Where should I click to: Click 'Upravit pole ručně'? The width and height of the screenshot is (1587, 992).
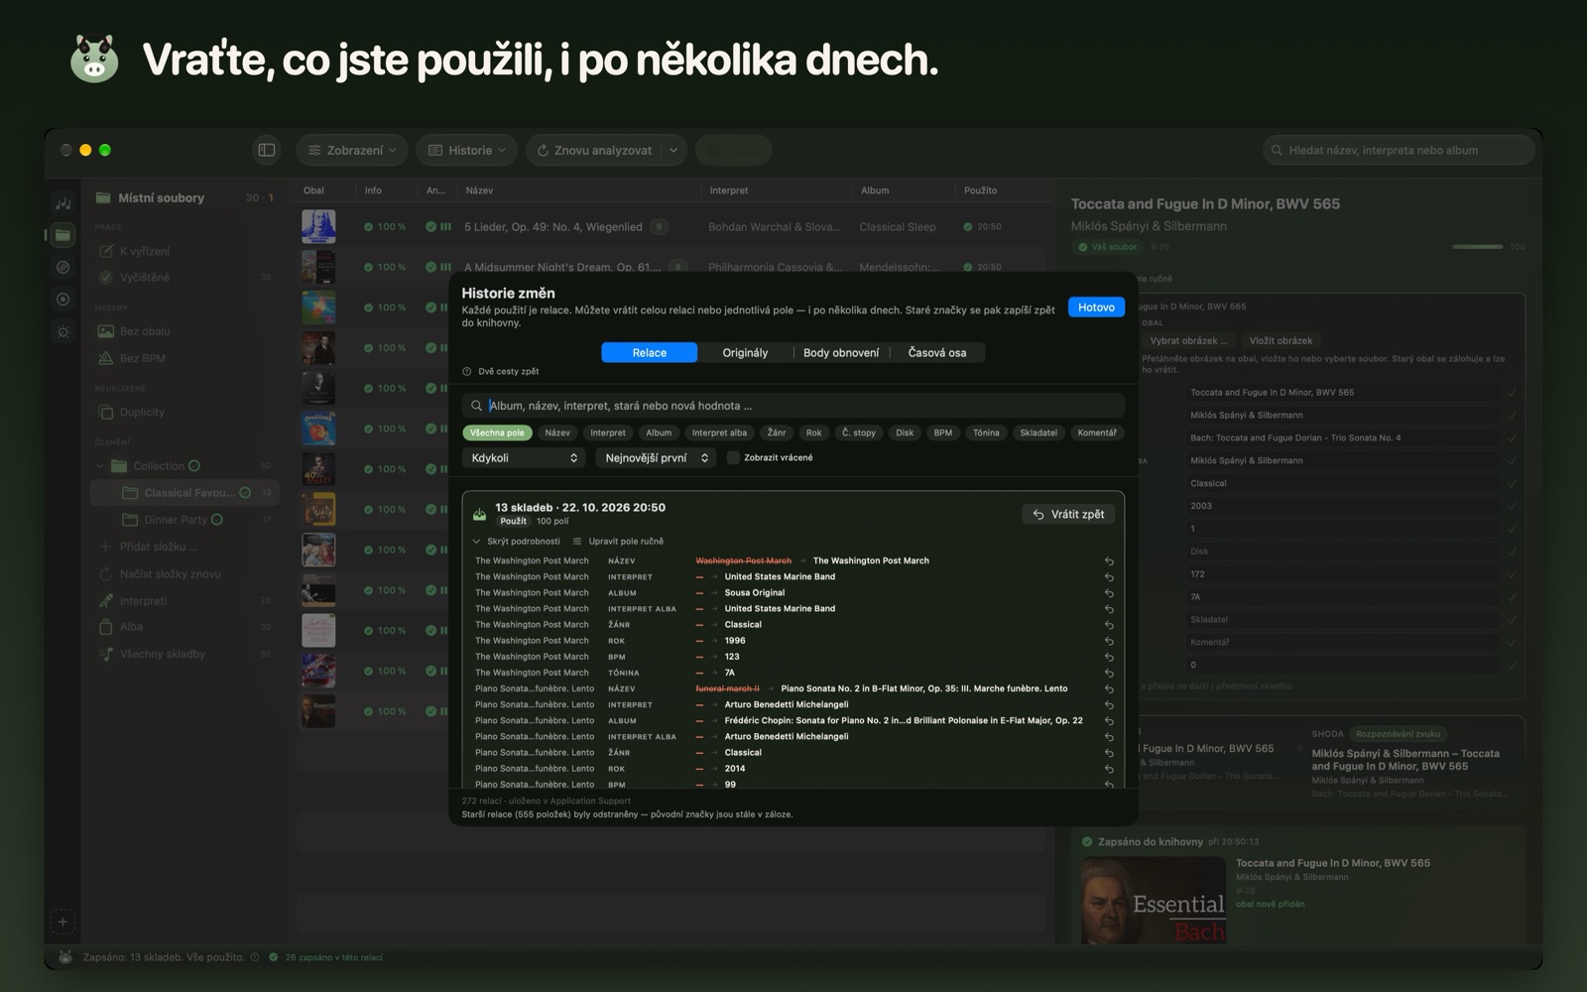coord(618,542)
